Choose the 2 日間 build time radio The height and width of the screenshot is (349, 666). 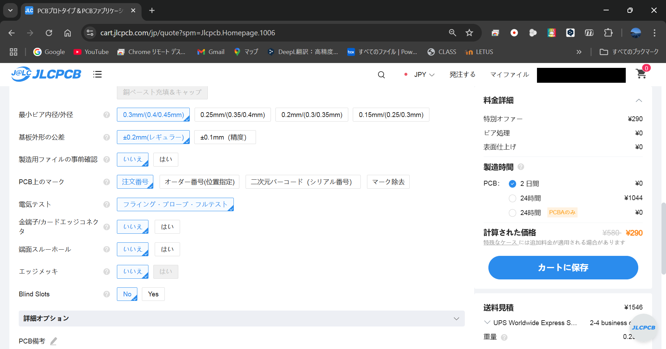click(x=512, y=184)
